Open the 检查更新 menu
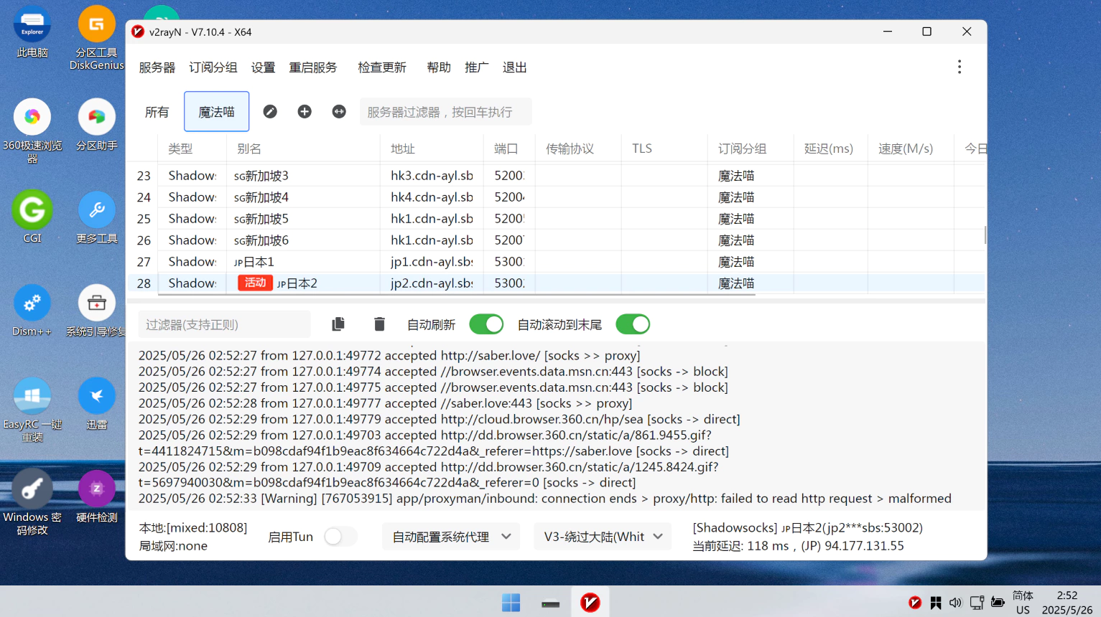The width and height of the screenshot is (1101, 617). (382, 67)
